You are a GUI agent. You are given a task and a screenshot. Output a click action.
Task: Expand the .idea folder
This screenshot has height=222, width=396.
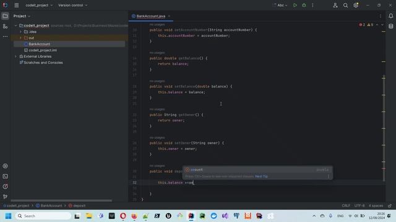point(20,31)
